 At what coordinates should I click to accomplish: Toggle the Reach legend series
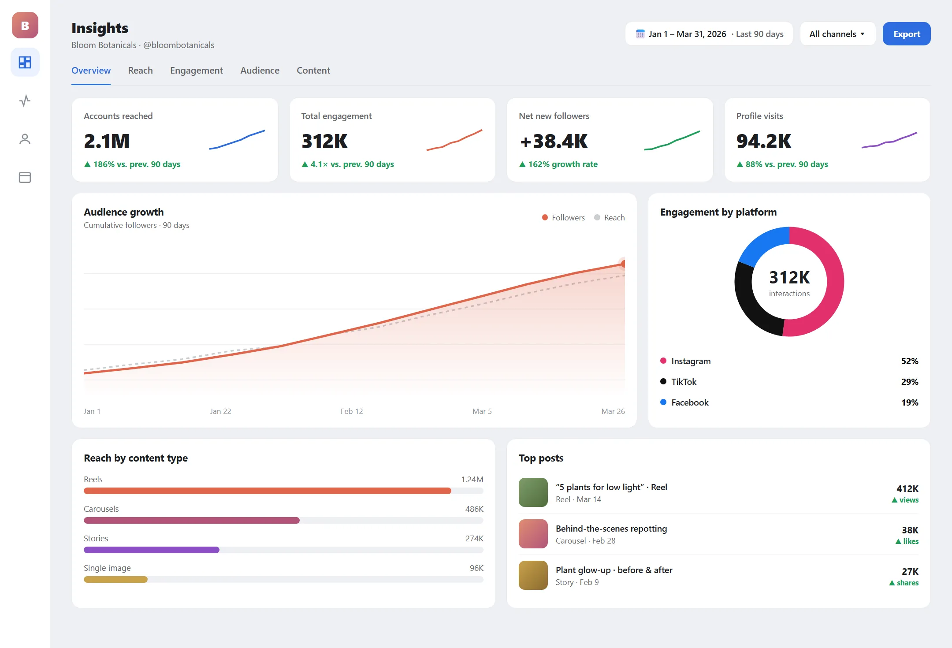(x=610, y=217)
